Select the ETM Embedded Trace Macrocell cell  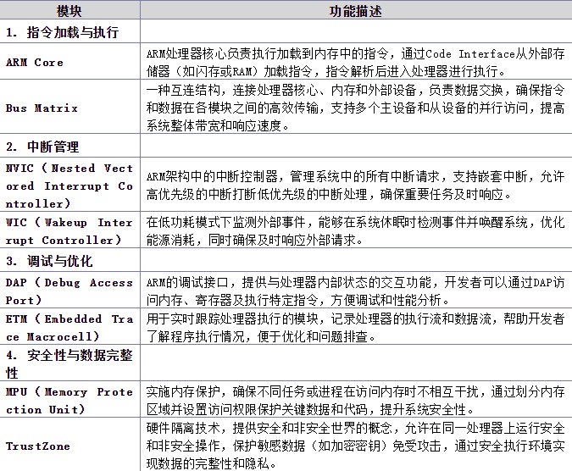(x=69, y=328)
